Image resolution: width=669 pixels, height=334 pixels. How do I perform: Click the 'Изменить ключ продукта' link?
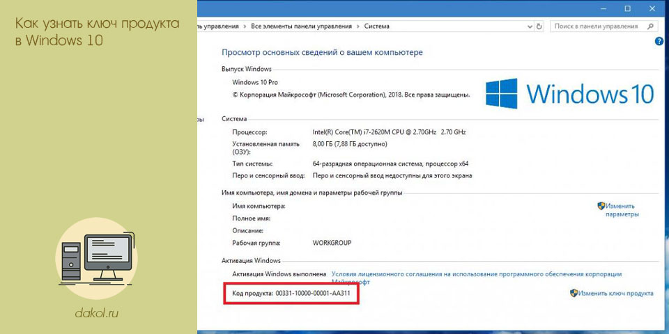616,294
